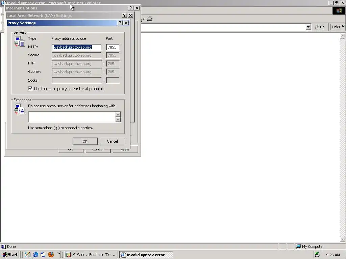Switch to LG Made a Briefcase TV taskbar window

tap(91, 255)
